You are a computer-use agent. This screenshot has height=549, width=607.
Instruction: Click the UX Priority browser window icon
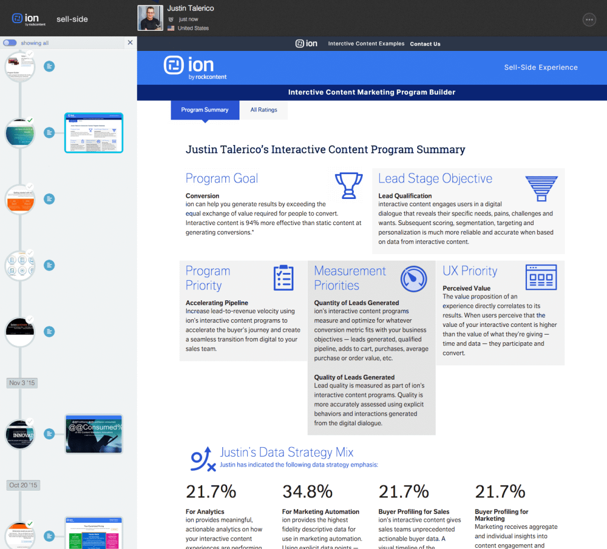click(x=541, y=277)
